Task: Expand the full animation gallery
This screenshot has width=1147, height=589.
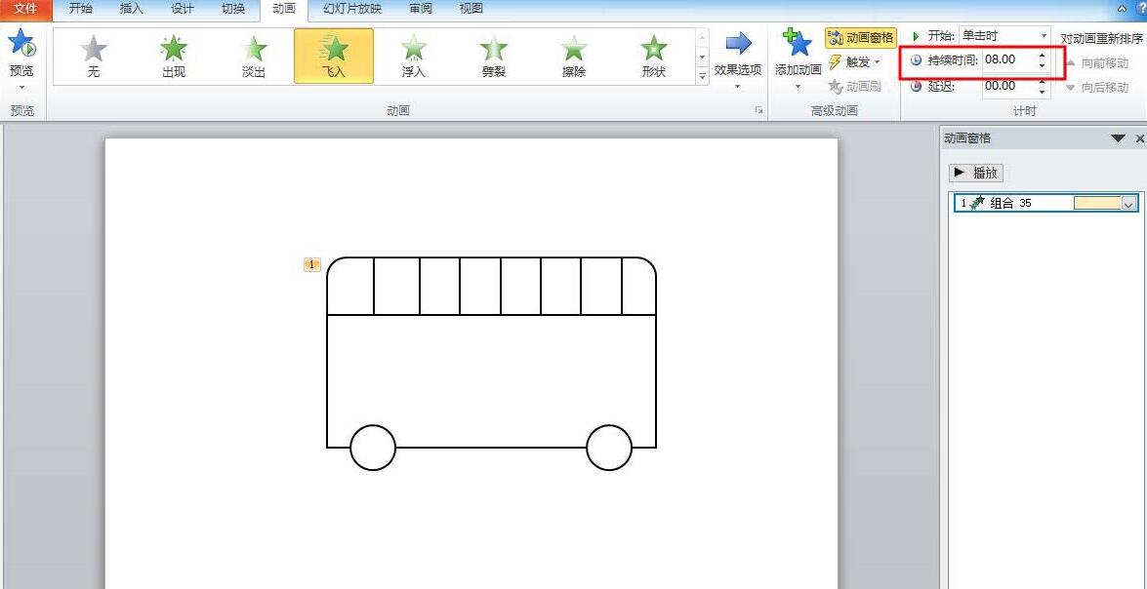Action: (x=702, y=75)
